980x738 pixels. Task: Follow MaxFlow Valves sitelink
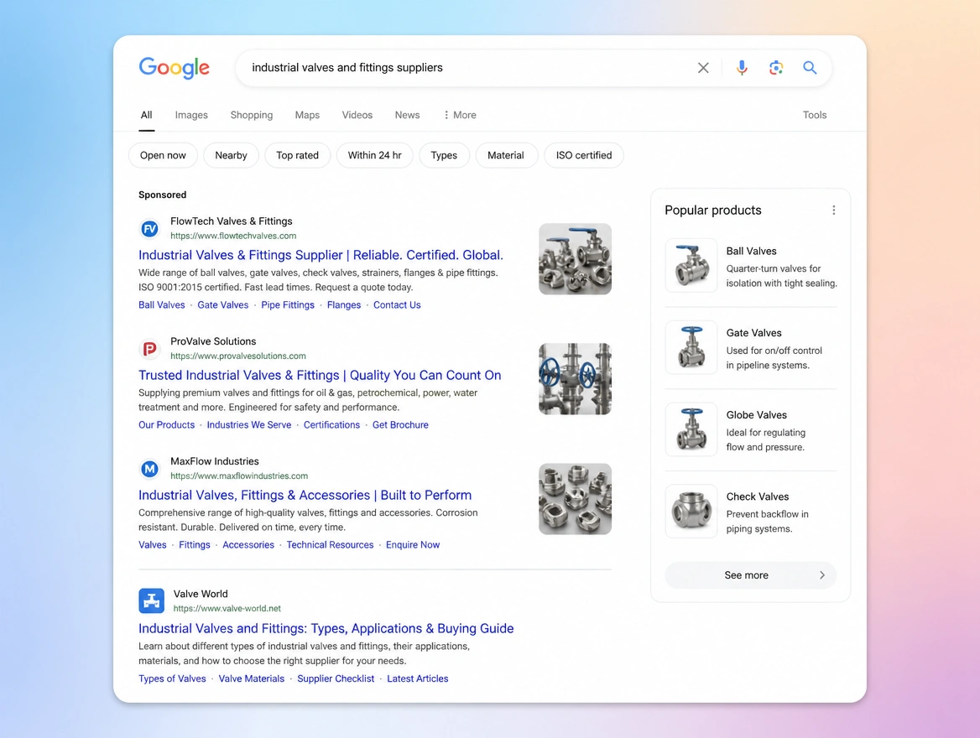pyautogui.click(x=153, y=545)
